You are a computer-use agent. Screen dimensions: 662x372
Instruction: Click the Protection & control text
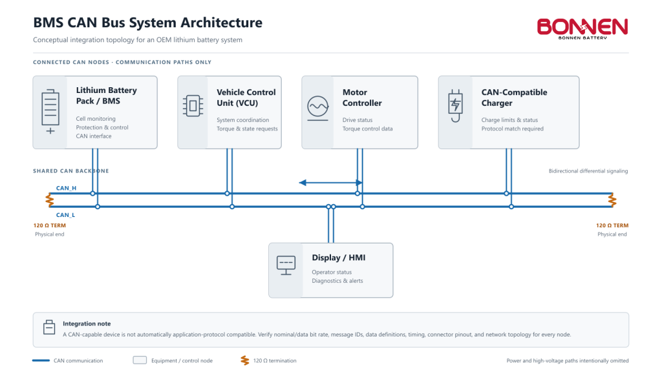tap(102, 127)
